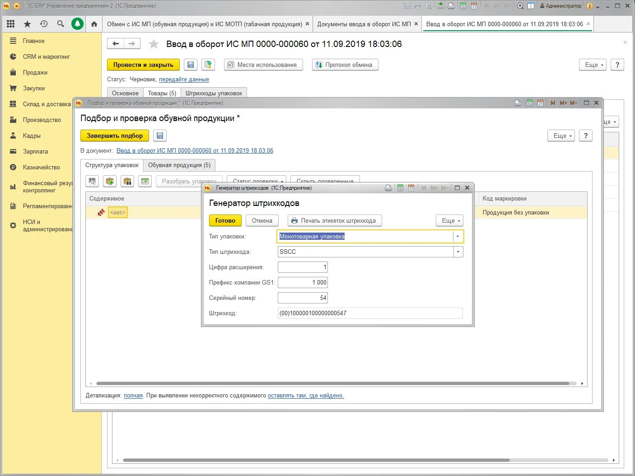Toggle panel layout icon in title bar

(531, 6)
